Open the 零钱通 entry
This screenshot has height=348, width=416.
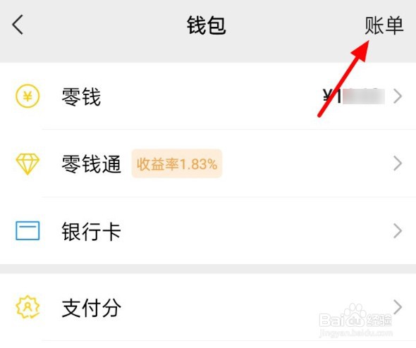pyautogui.click(x=208, y=163)
